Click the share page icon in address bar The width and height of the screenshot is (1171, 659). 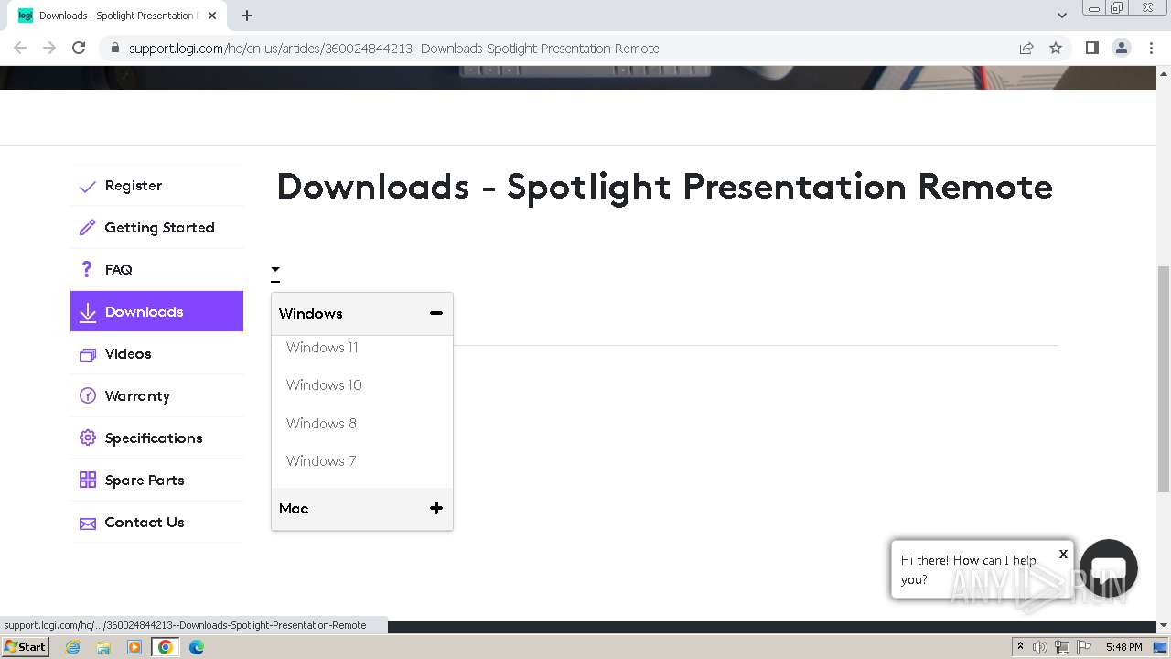click(x=1026, y=48)
